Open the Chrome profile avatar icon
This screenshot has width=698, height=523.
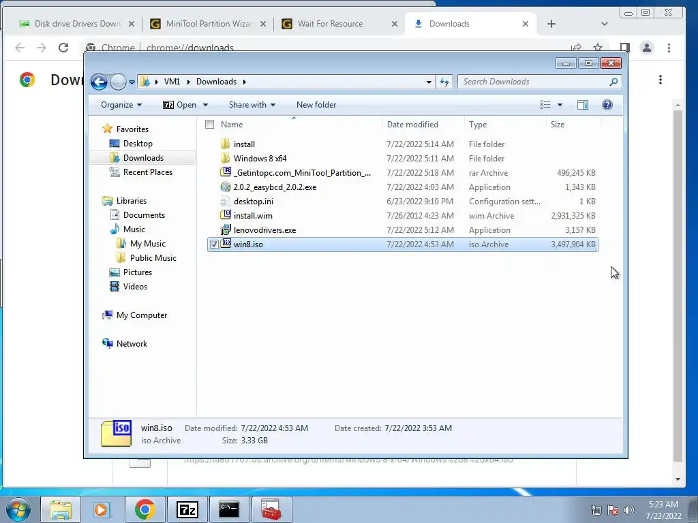(646, 48)
